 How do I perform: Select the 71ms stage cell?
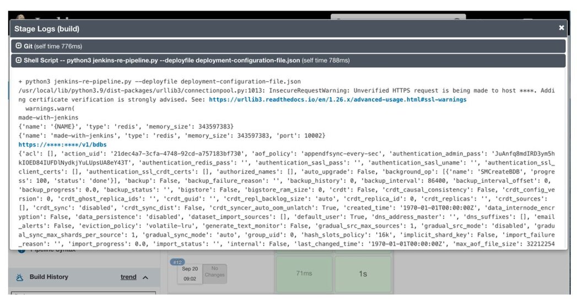pyautogui.click(x=304, y=273)
